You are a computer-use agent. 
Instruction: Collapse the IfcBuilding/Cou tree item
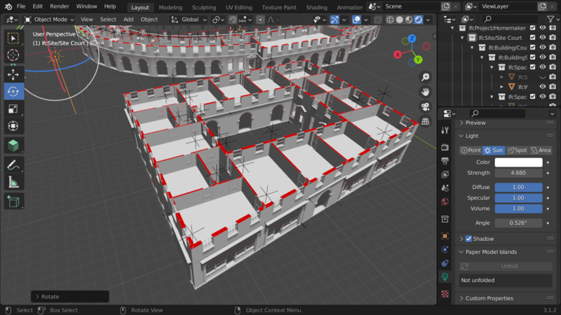tap(472, 48)
